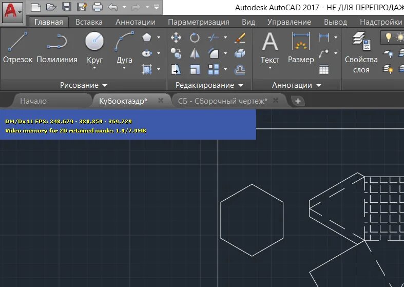Select the Mirror tool icon
Screen dimensions: 404x287
(195, 53)
